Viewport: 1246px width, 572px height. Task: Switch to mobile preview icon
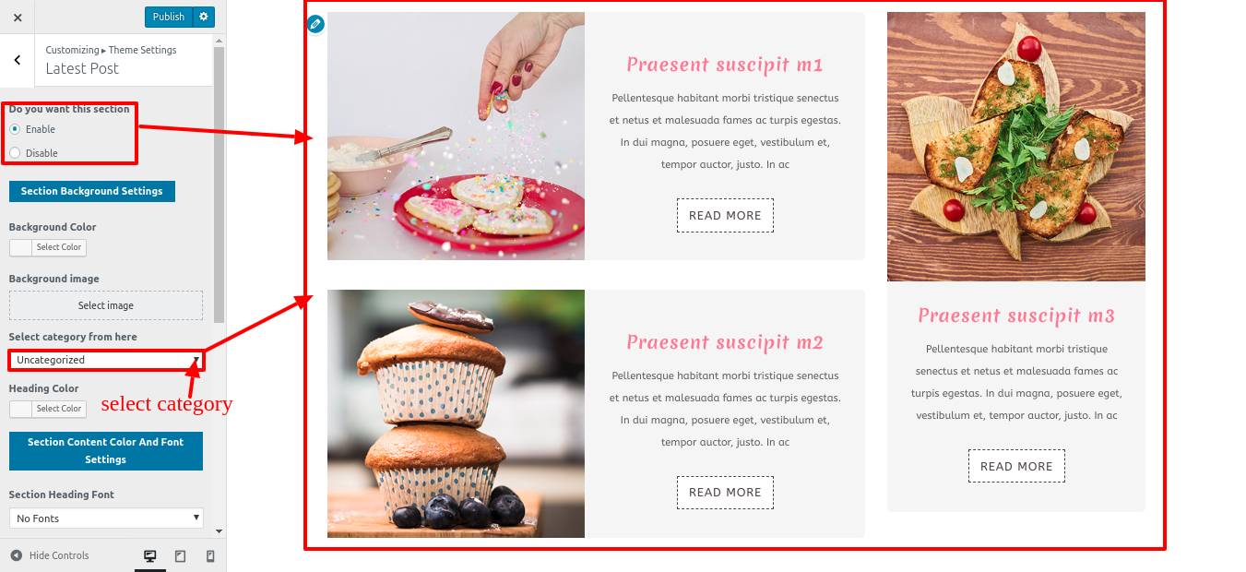click(x=210, y=555)
